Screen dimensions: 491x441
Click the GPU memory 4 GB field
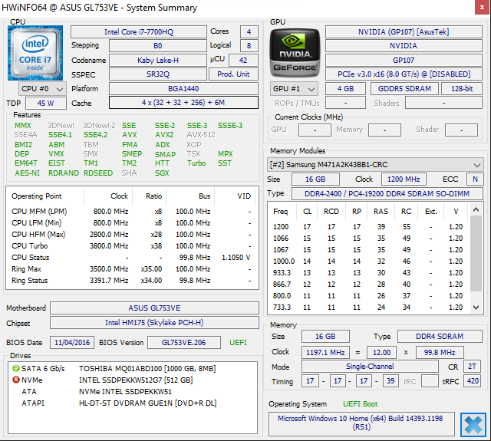pyautogui.click(x=345, y=88)
